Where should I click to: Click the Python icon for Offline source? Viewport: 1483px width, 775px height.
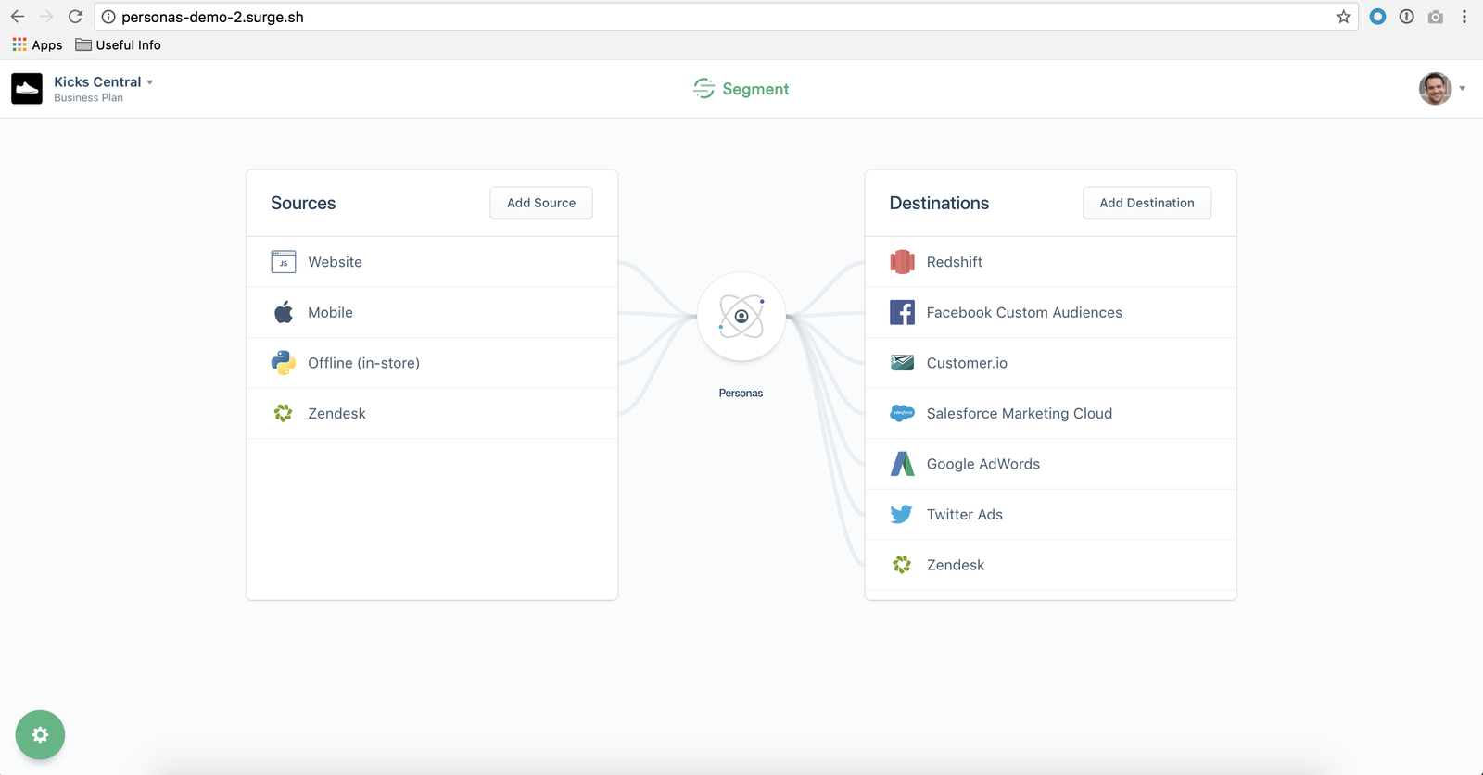[x=284, y=363]
